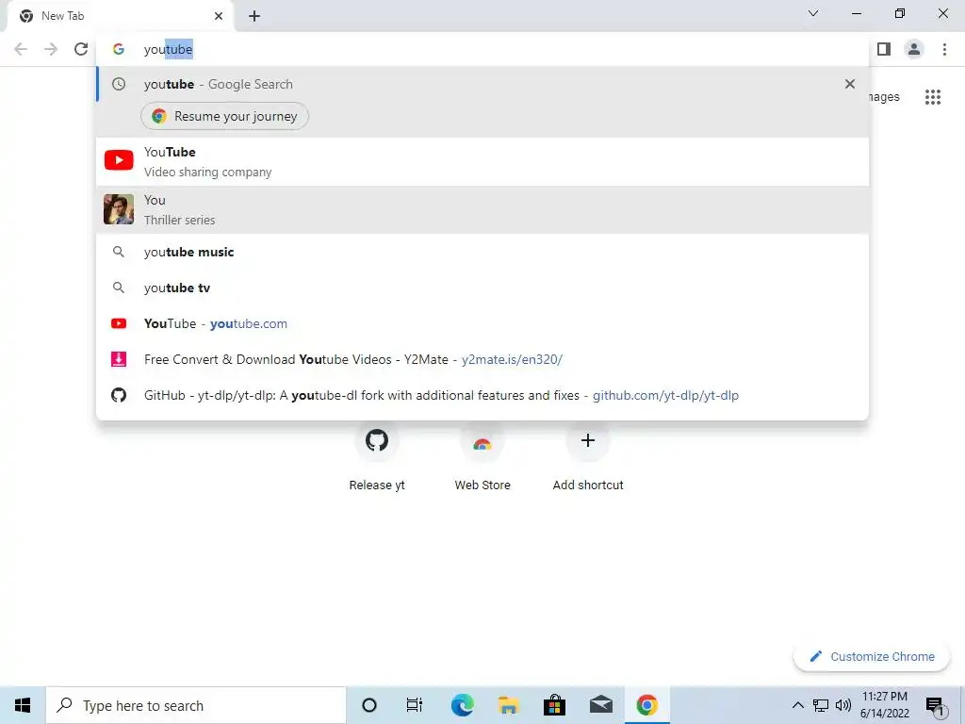Close the New Tab tab
The width and height of the screenshot is (965, 724).
[219, 16]
